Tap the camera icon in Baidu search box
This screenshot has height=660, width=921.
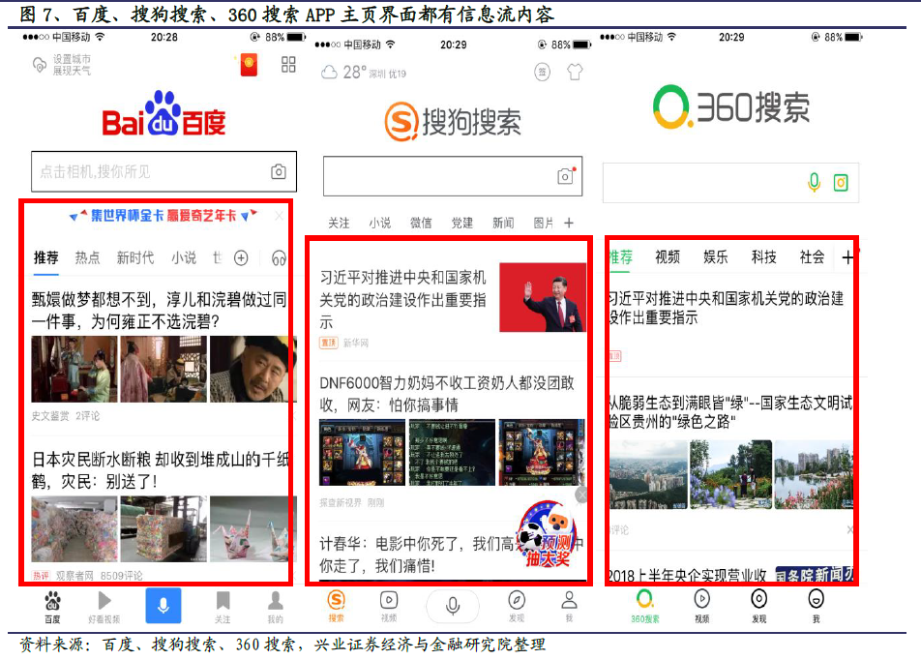279,172
